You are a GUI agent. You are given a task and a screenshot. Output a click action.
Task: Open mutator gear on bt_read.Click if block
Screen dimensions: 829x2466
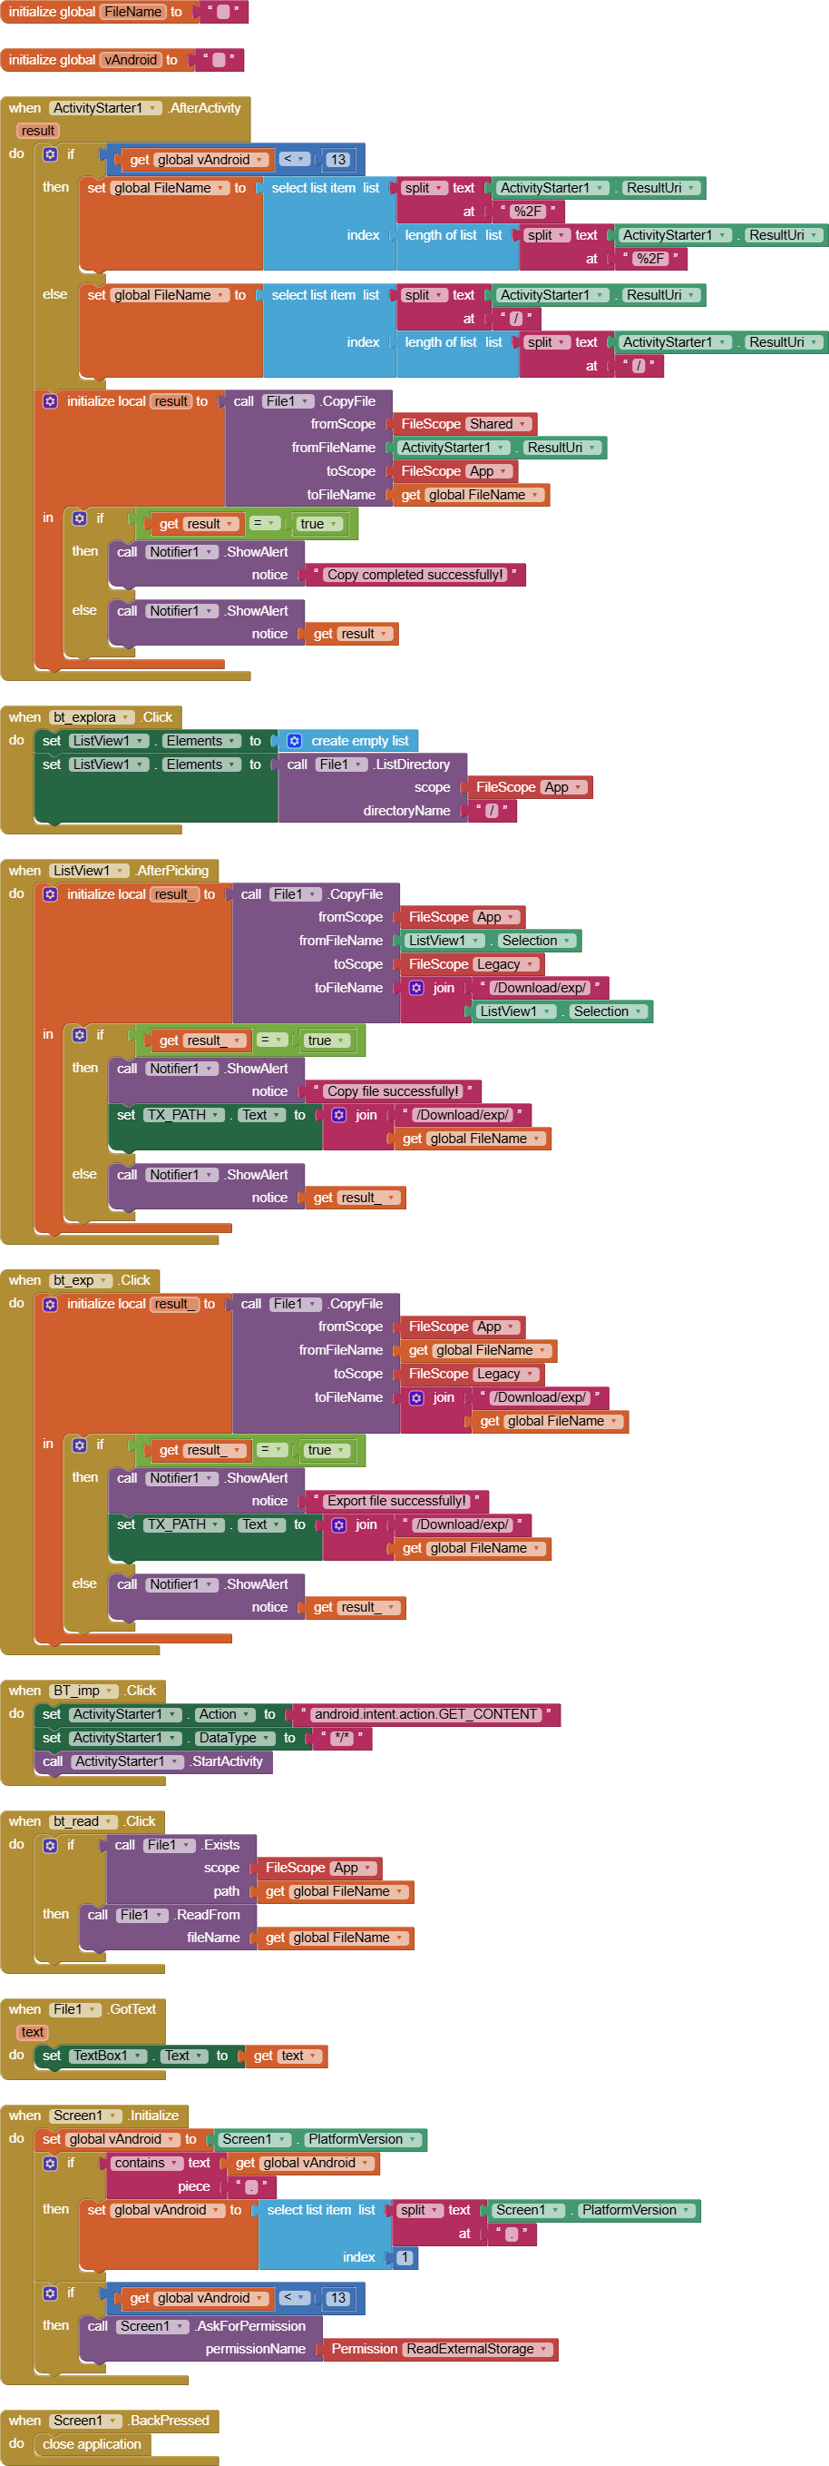51,1845
